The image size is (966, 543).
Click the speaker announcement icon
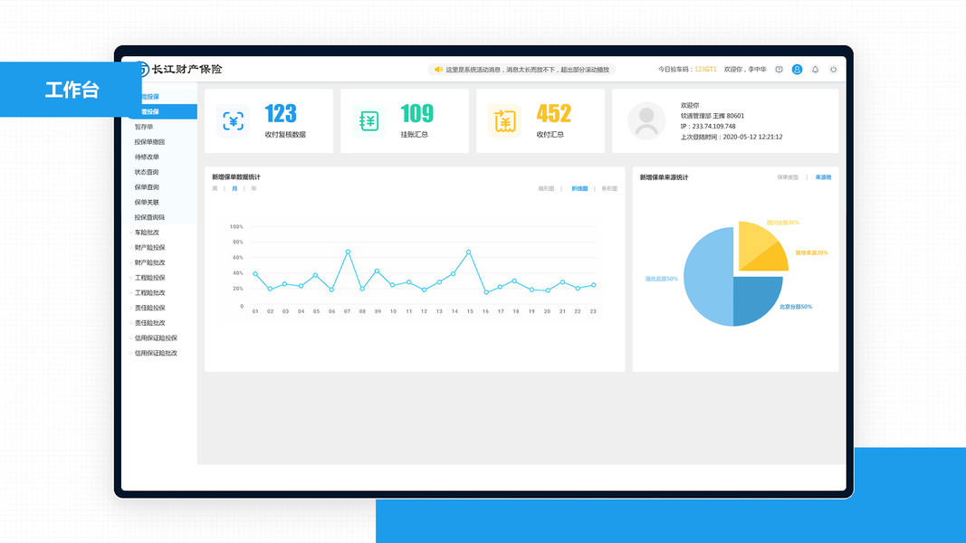click(438, 70)
